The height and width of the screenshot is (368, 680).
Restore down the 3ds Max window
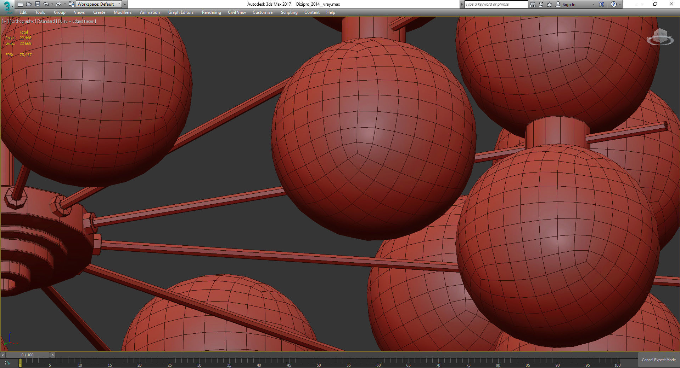655,4
